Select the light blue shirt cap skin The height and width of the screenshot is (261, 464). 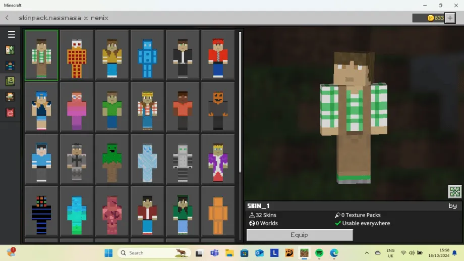click(x=41, y=160)
